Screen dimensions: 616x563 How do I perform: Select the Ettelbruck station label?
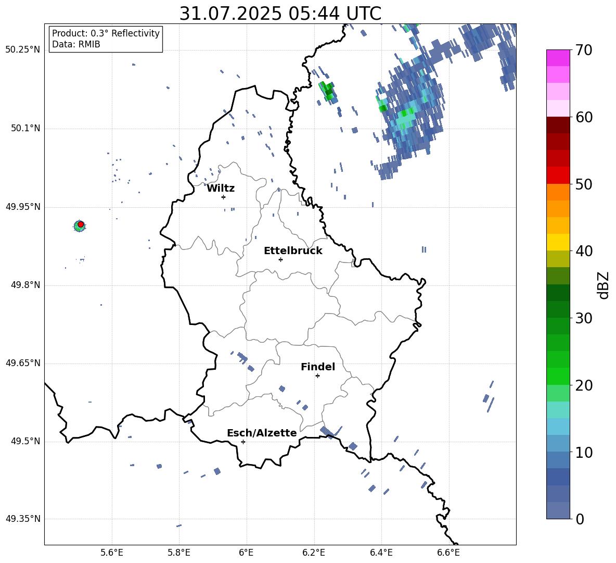tap(293, 251)
